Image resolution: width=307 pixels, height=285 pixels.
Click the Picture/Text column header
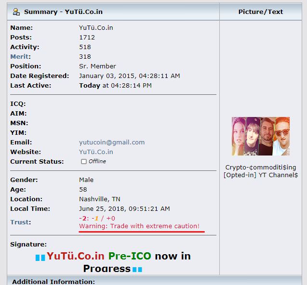[261, 12]
